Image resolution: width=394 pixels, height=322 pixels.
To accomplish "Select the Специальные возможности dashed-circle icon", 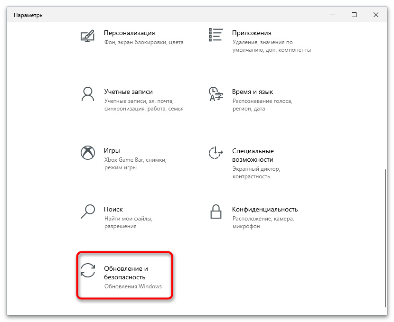I will point(216,153).
